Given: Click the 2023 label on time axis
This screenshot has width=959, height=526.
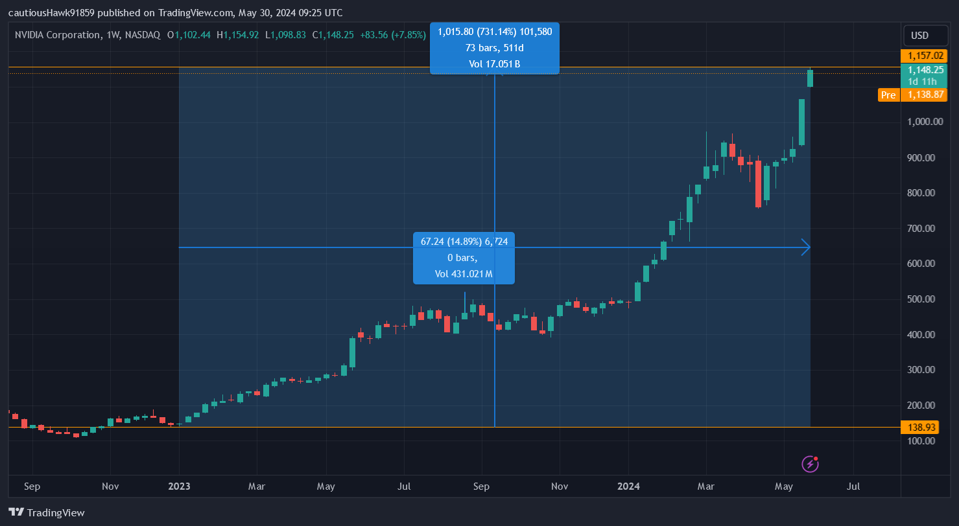Looking at the screenshot, I should 179,486.
